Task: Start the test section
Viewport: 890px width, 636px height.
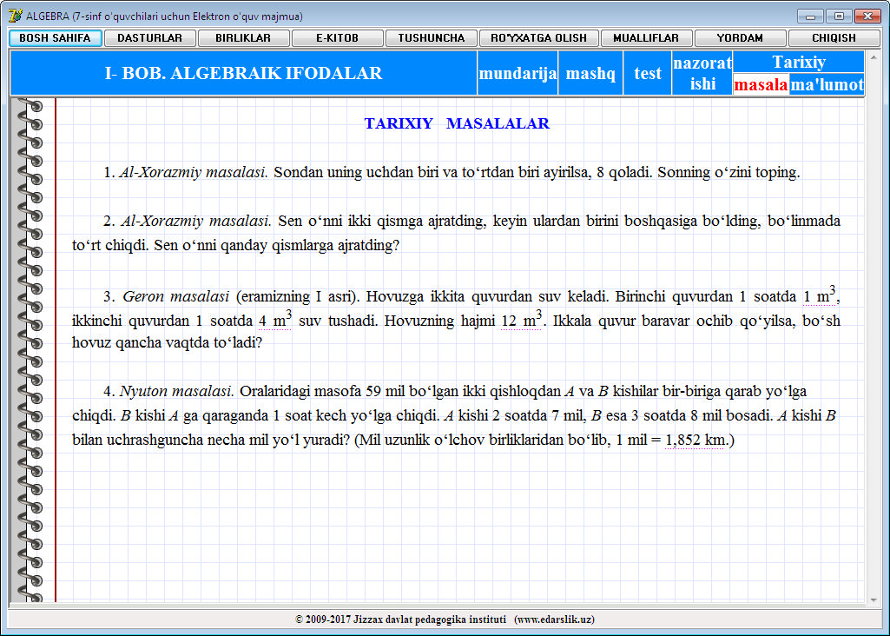Action: 647,73
